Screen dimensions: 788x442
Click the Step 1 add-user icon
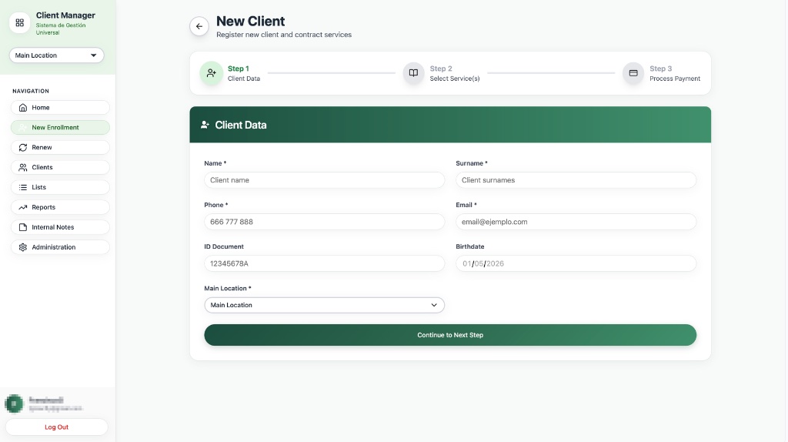[211, 73]
